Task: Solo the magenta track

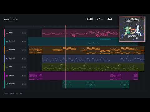Action: click(25, 76)
